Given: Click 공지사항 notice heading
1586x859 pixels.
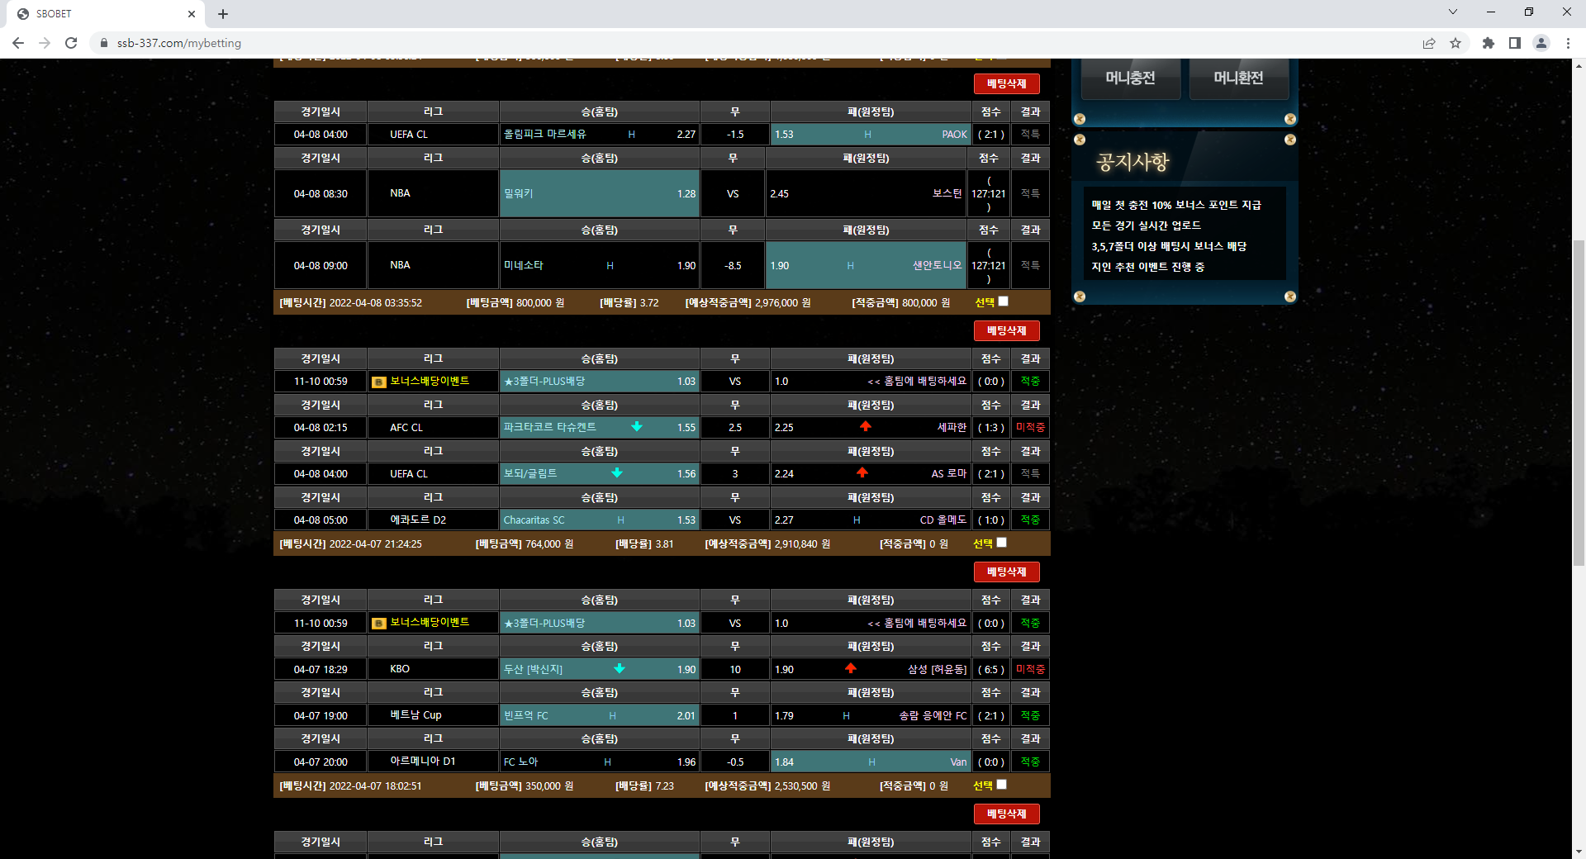Looking at the screenshot, I should 1133,162.
